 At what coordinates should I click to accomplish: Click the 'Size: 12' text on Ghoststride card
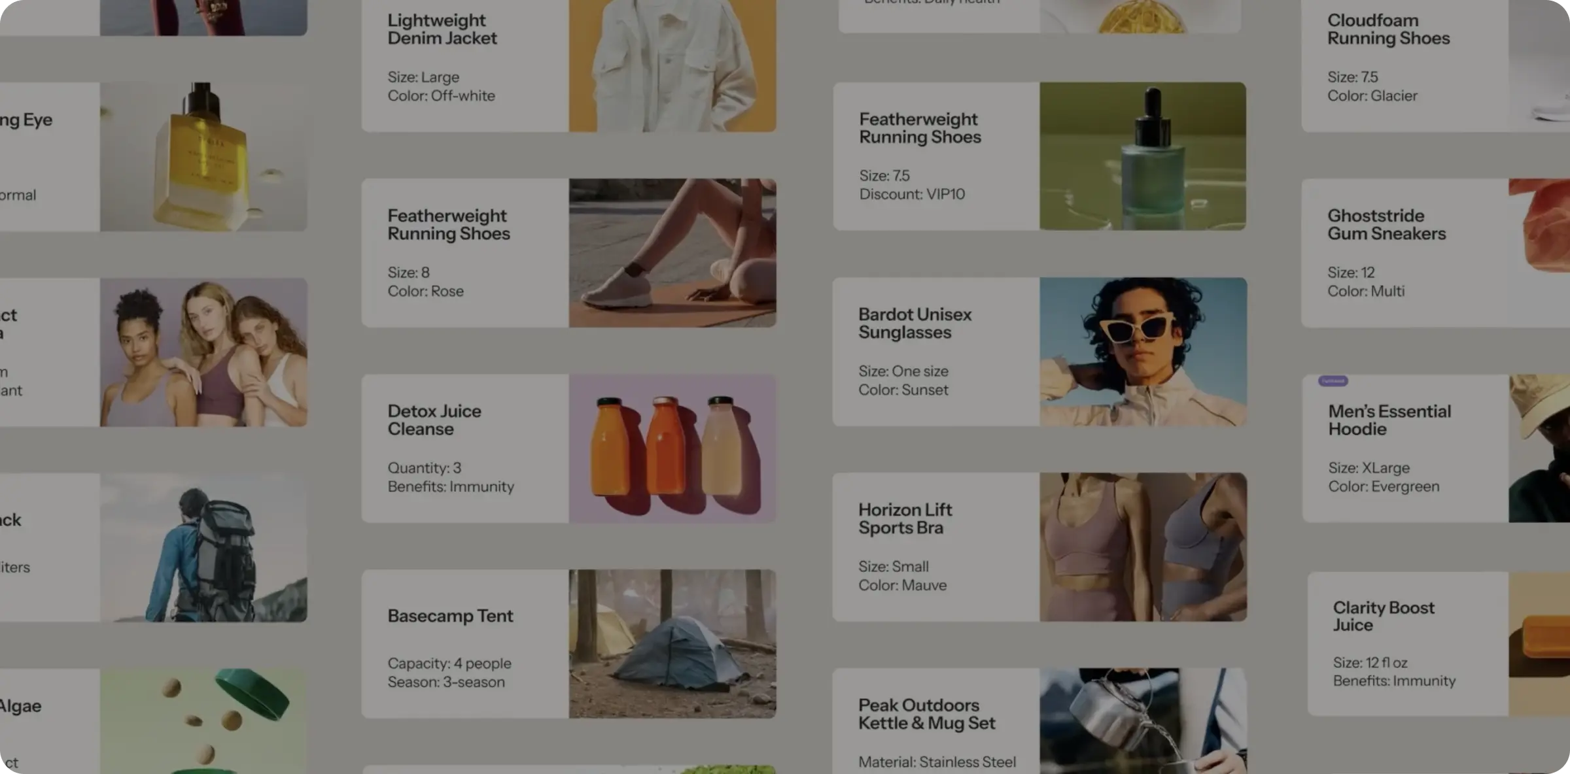click(1352, 272)
